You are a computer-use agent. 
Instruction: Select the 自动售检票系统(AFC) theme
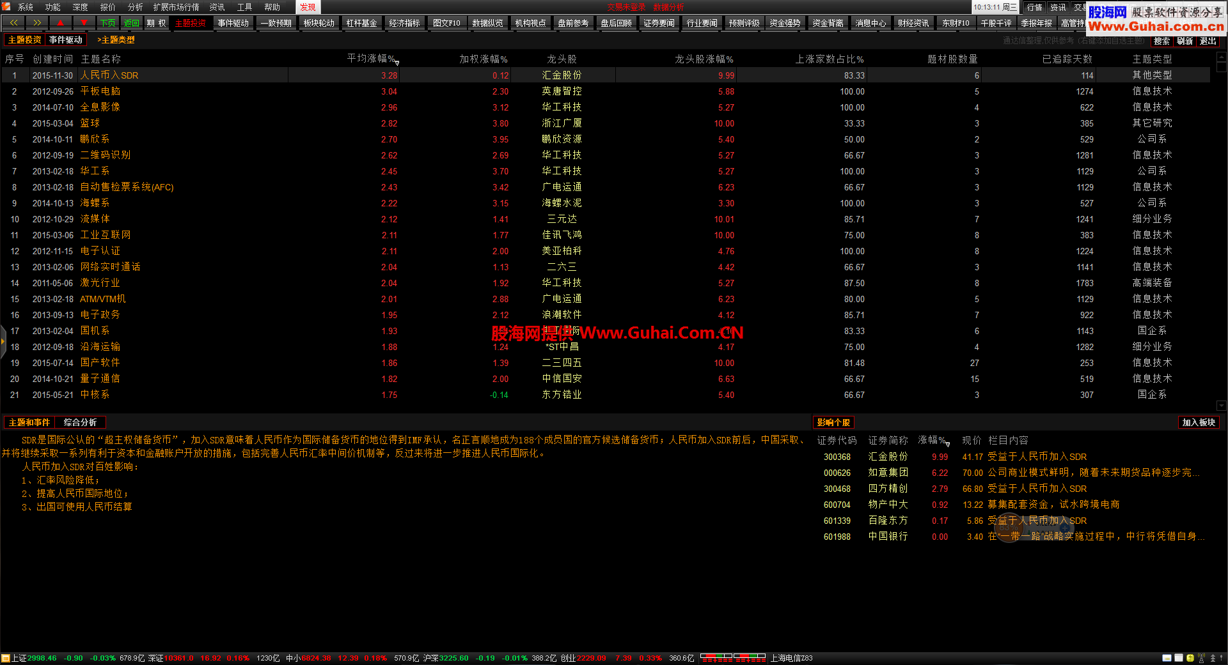(x=127, y=187)
